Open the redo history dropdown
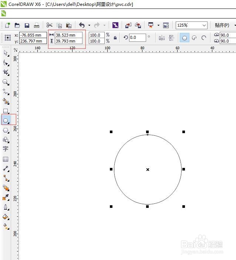236x260 pixels. (104, 26)
